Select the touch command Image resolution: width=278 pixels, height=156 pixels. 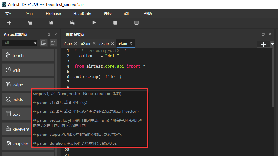[x=28, y=55]
